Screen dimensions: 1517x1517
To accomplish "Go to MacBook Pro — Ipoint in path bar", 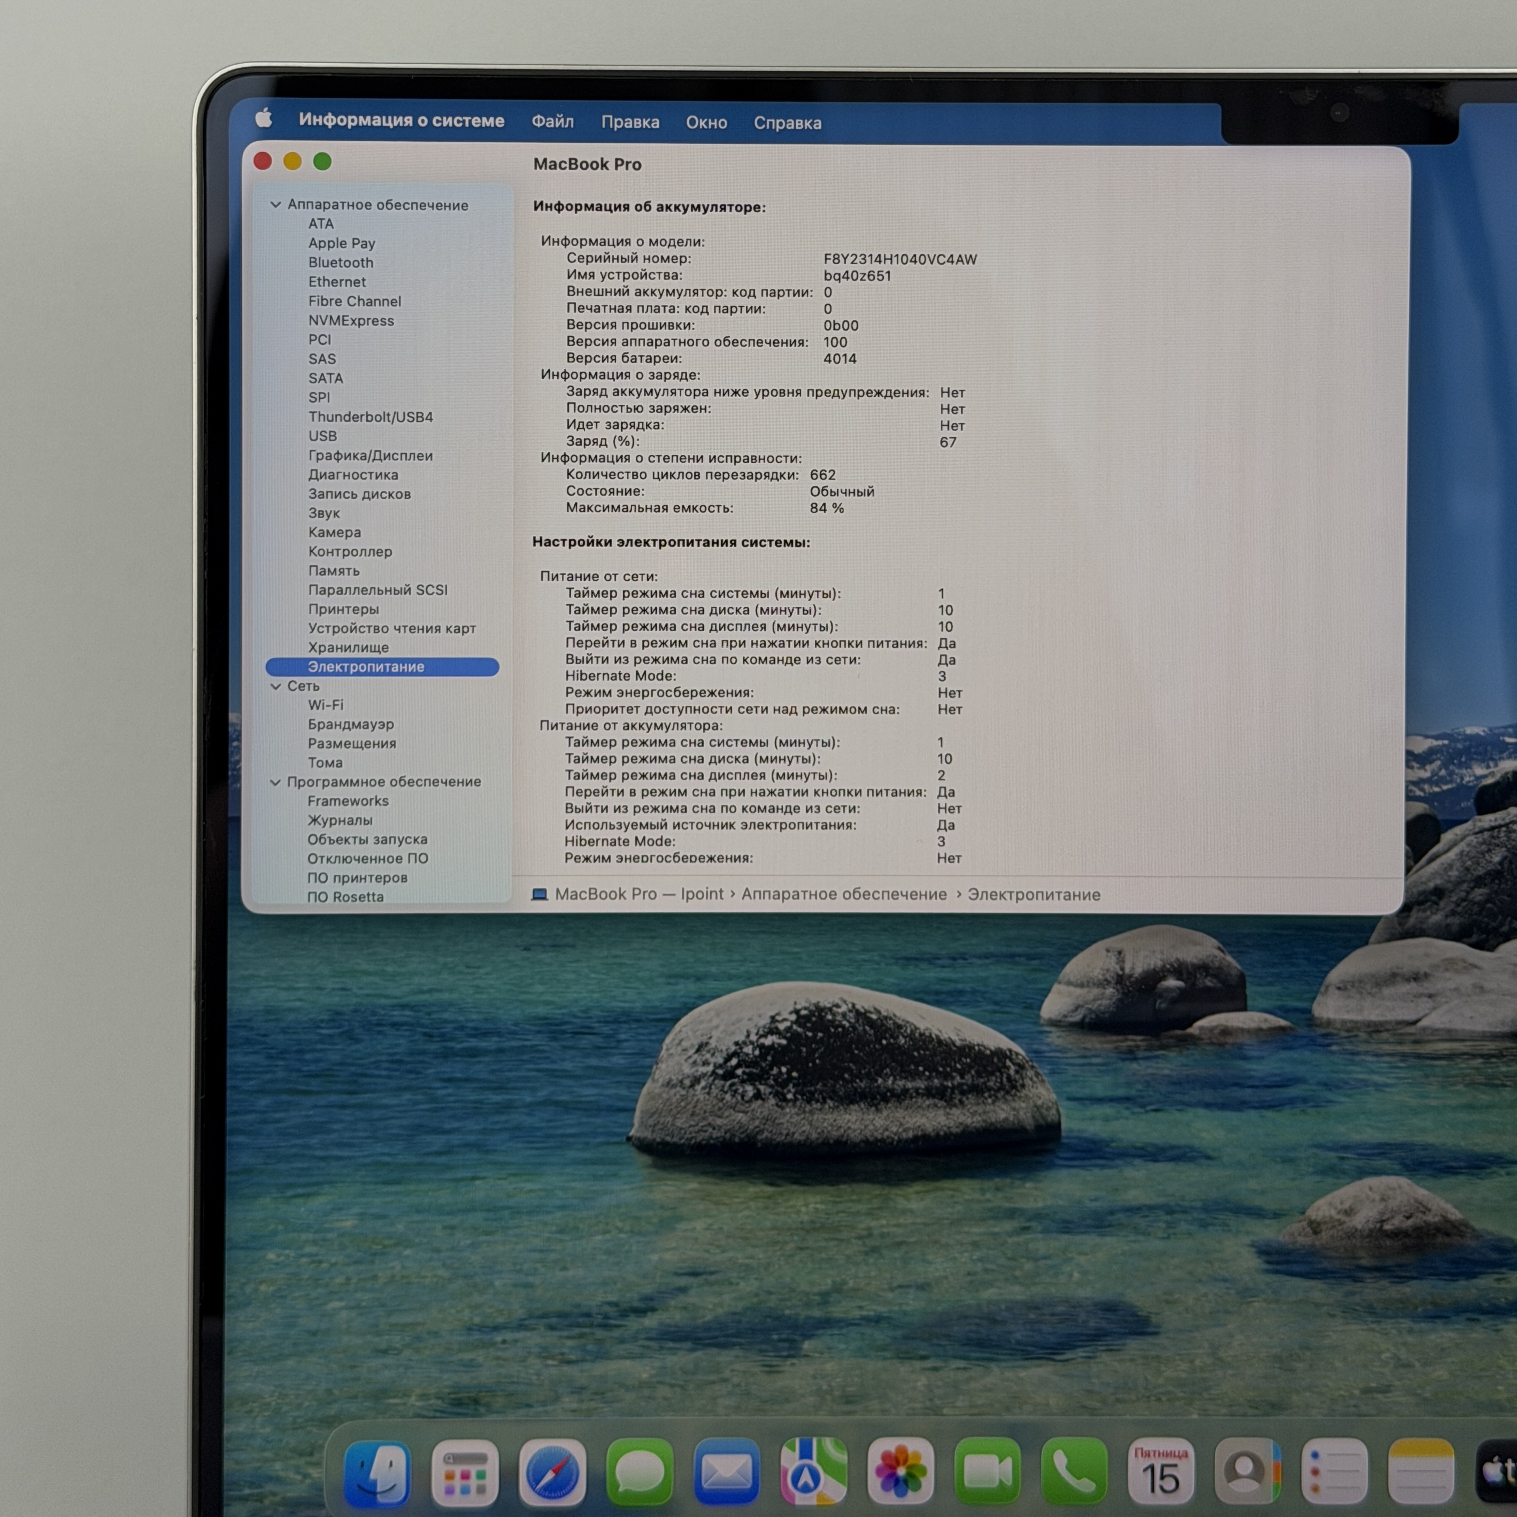I will 639,895.
